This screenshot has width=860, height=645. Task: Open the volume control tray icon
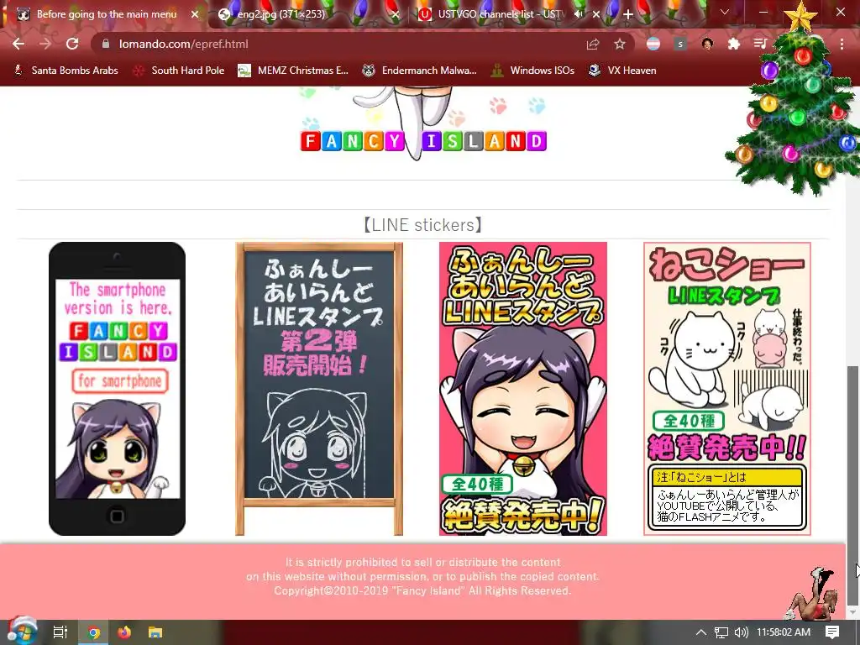point(741,632)
